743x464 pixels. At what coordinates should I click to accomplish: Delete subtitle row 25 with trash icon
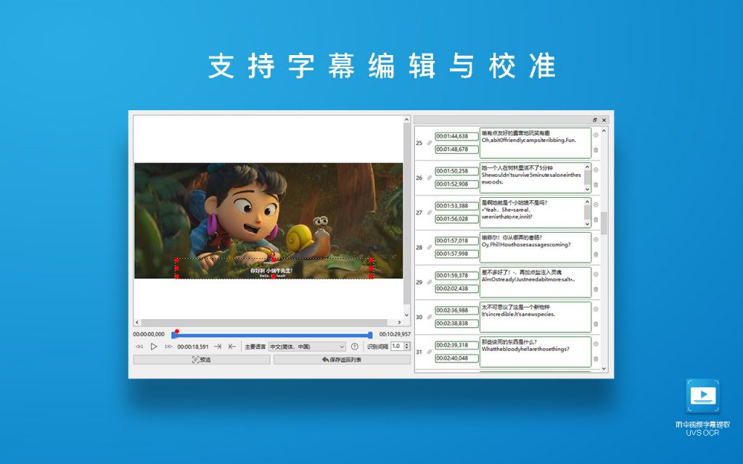[x=596, y=150]
